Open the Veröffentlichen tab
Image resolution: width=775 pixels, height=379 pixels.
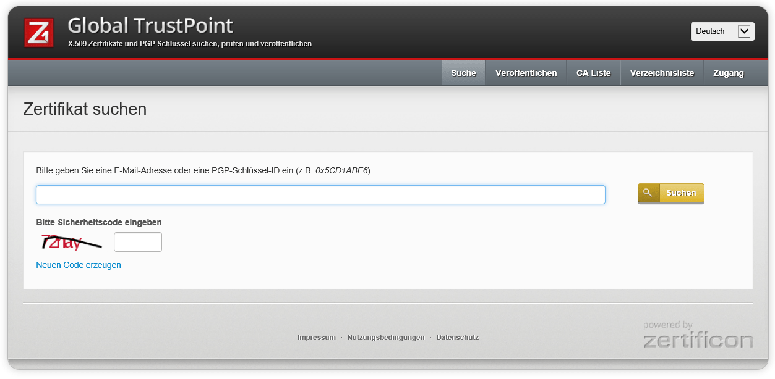pyautogui.click(x=526, y=73)
